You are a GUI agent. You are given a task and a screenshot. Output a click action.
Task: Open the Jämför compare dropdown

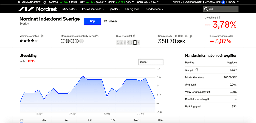click(151, 62)
